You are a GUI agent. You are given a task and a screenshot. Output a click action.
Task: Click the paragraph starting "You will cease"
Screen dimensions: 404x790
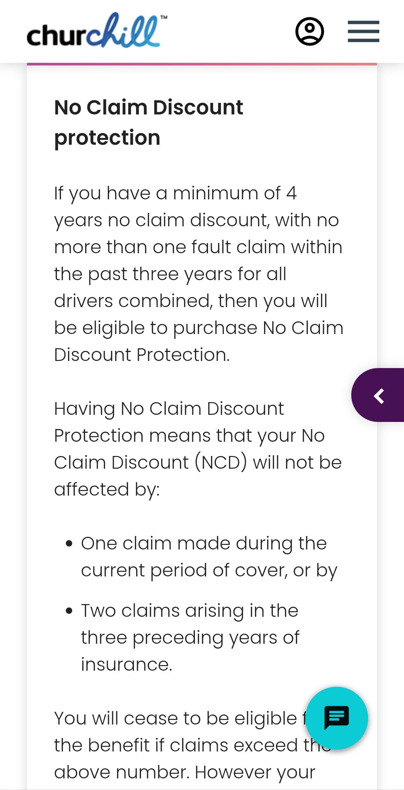pos(180,745)
